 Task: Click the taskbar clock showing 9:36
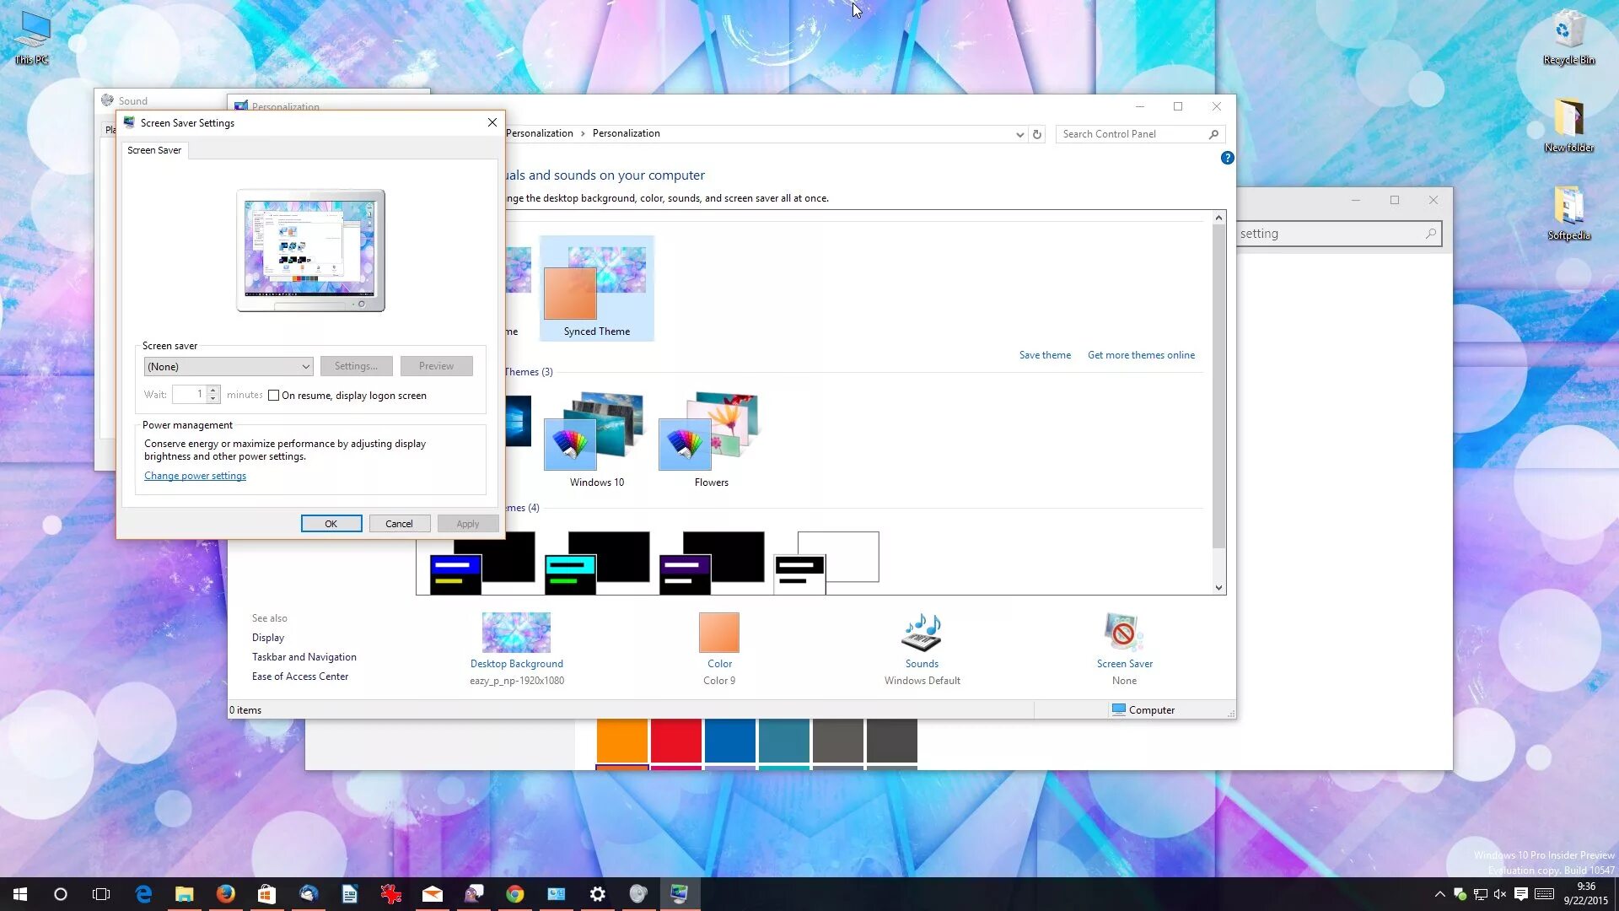pos(1586,894)
